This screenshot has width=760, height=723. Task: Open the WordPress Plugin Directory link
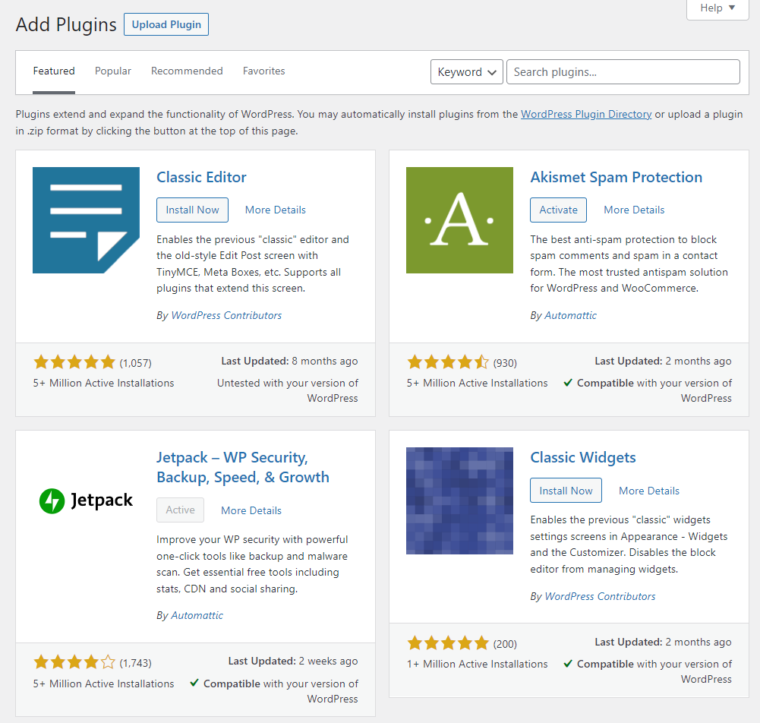[586, 115]
